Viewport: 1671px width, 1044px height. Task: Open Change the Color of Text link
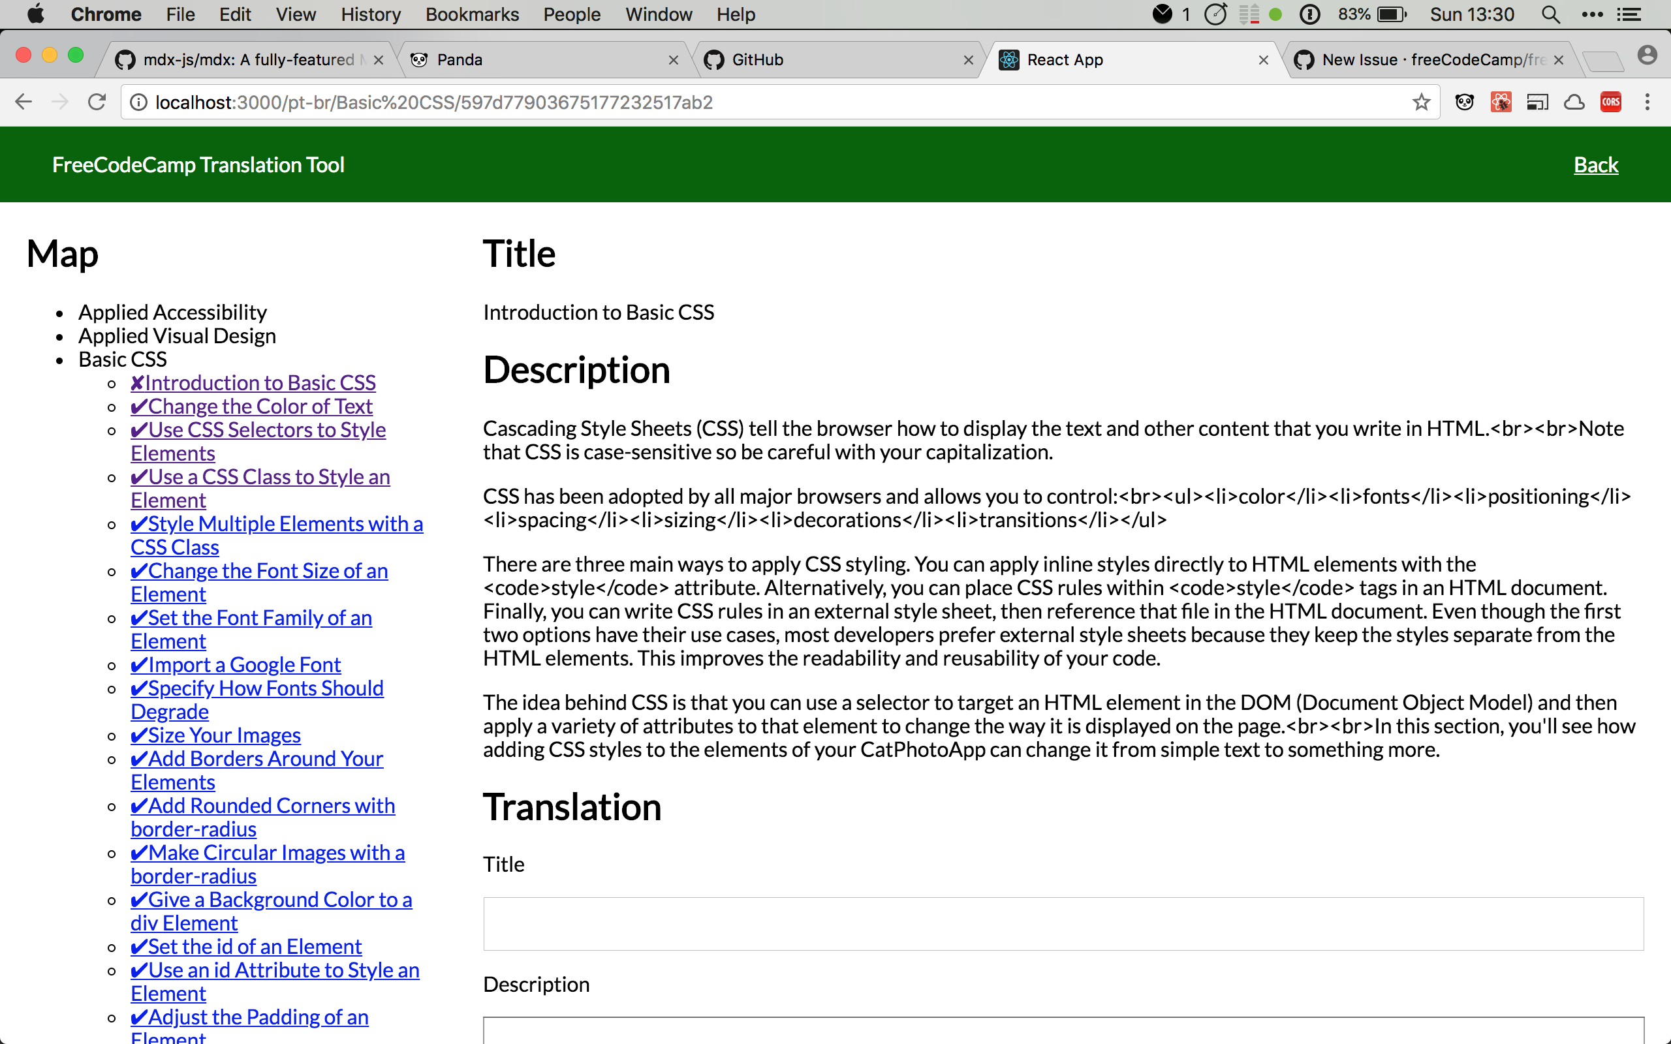251,406
